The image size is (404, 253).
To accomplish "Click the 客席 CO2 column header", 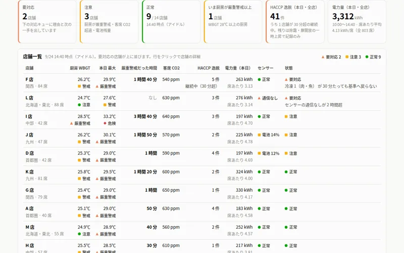I will pos(171,68).
